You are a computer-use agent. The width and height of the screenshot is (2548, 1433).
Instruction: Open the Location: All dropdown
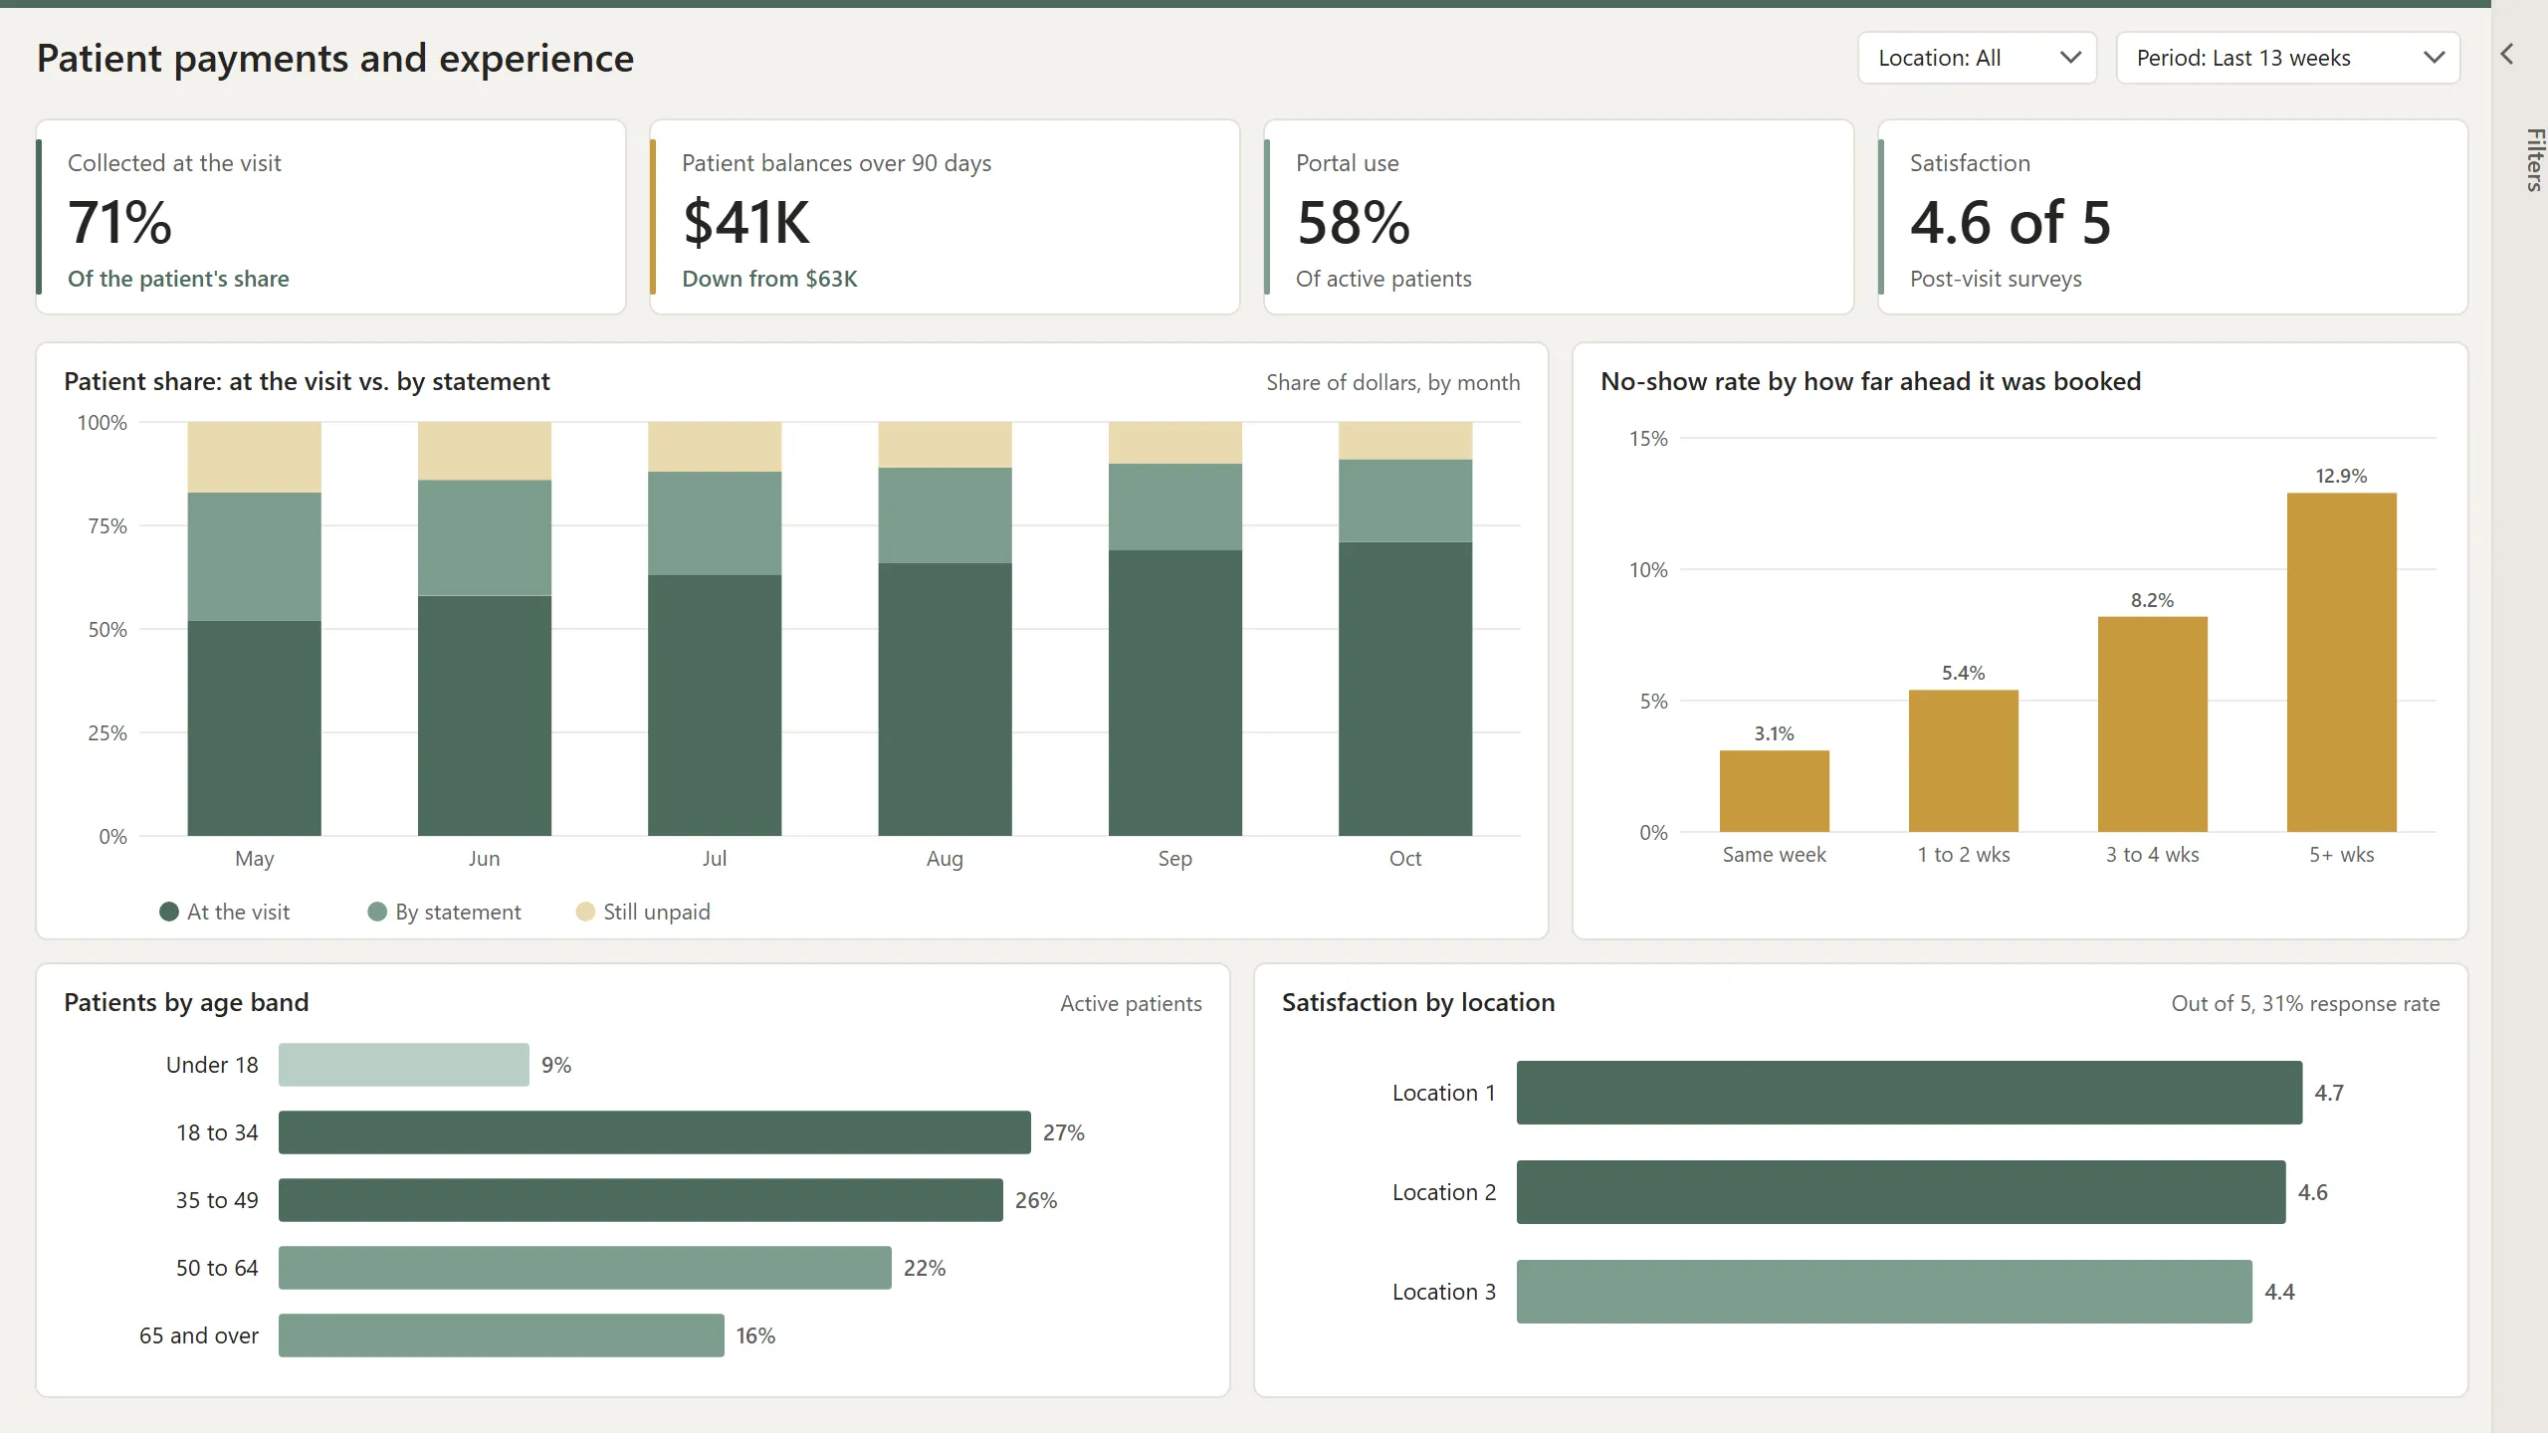coord(1977,58)
